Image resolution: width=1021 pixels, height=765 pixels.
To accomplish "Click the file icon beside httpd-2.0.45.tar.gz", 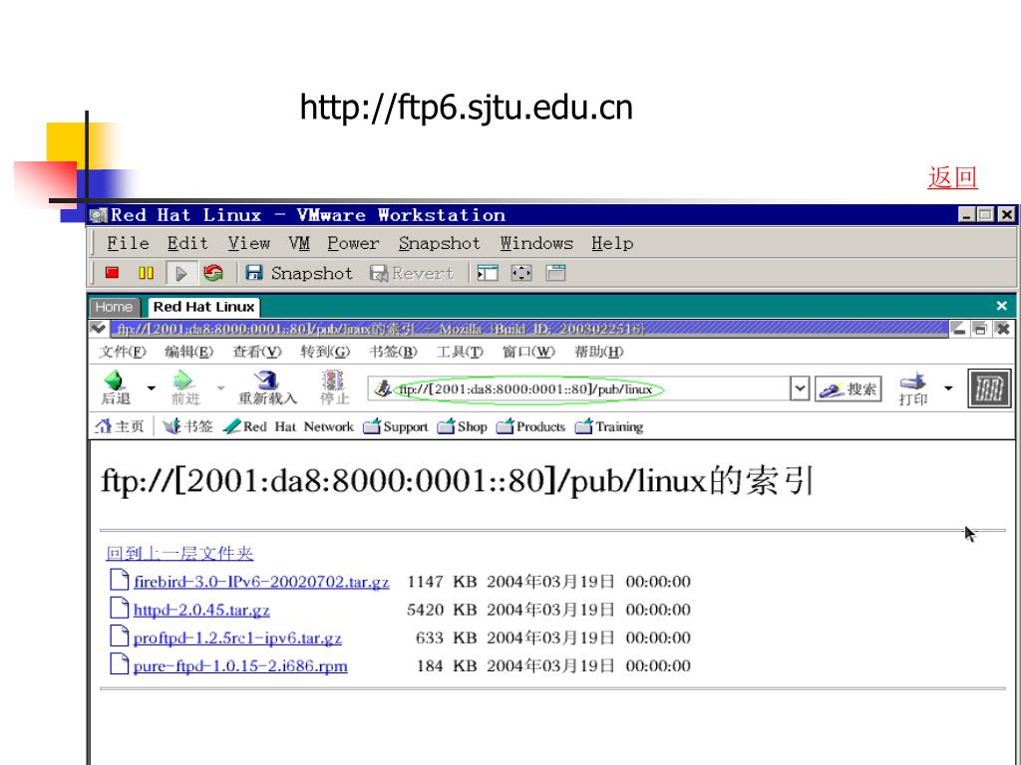I will (x=120, y=609).
